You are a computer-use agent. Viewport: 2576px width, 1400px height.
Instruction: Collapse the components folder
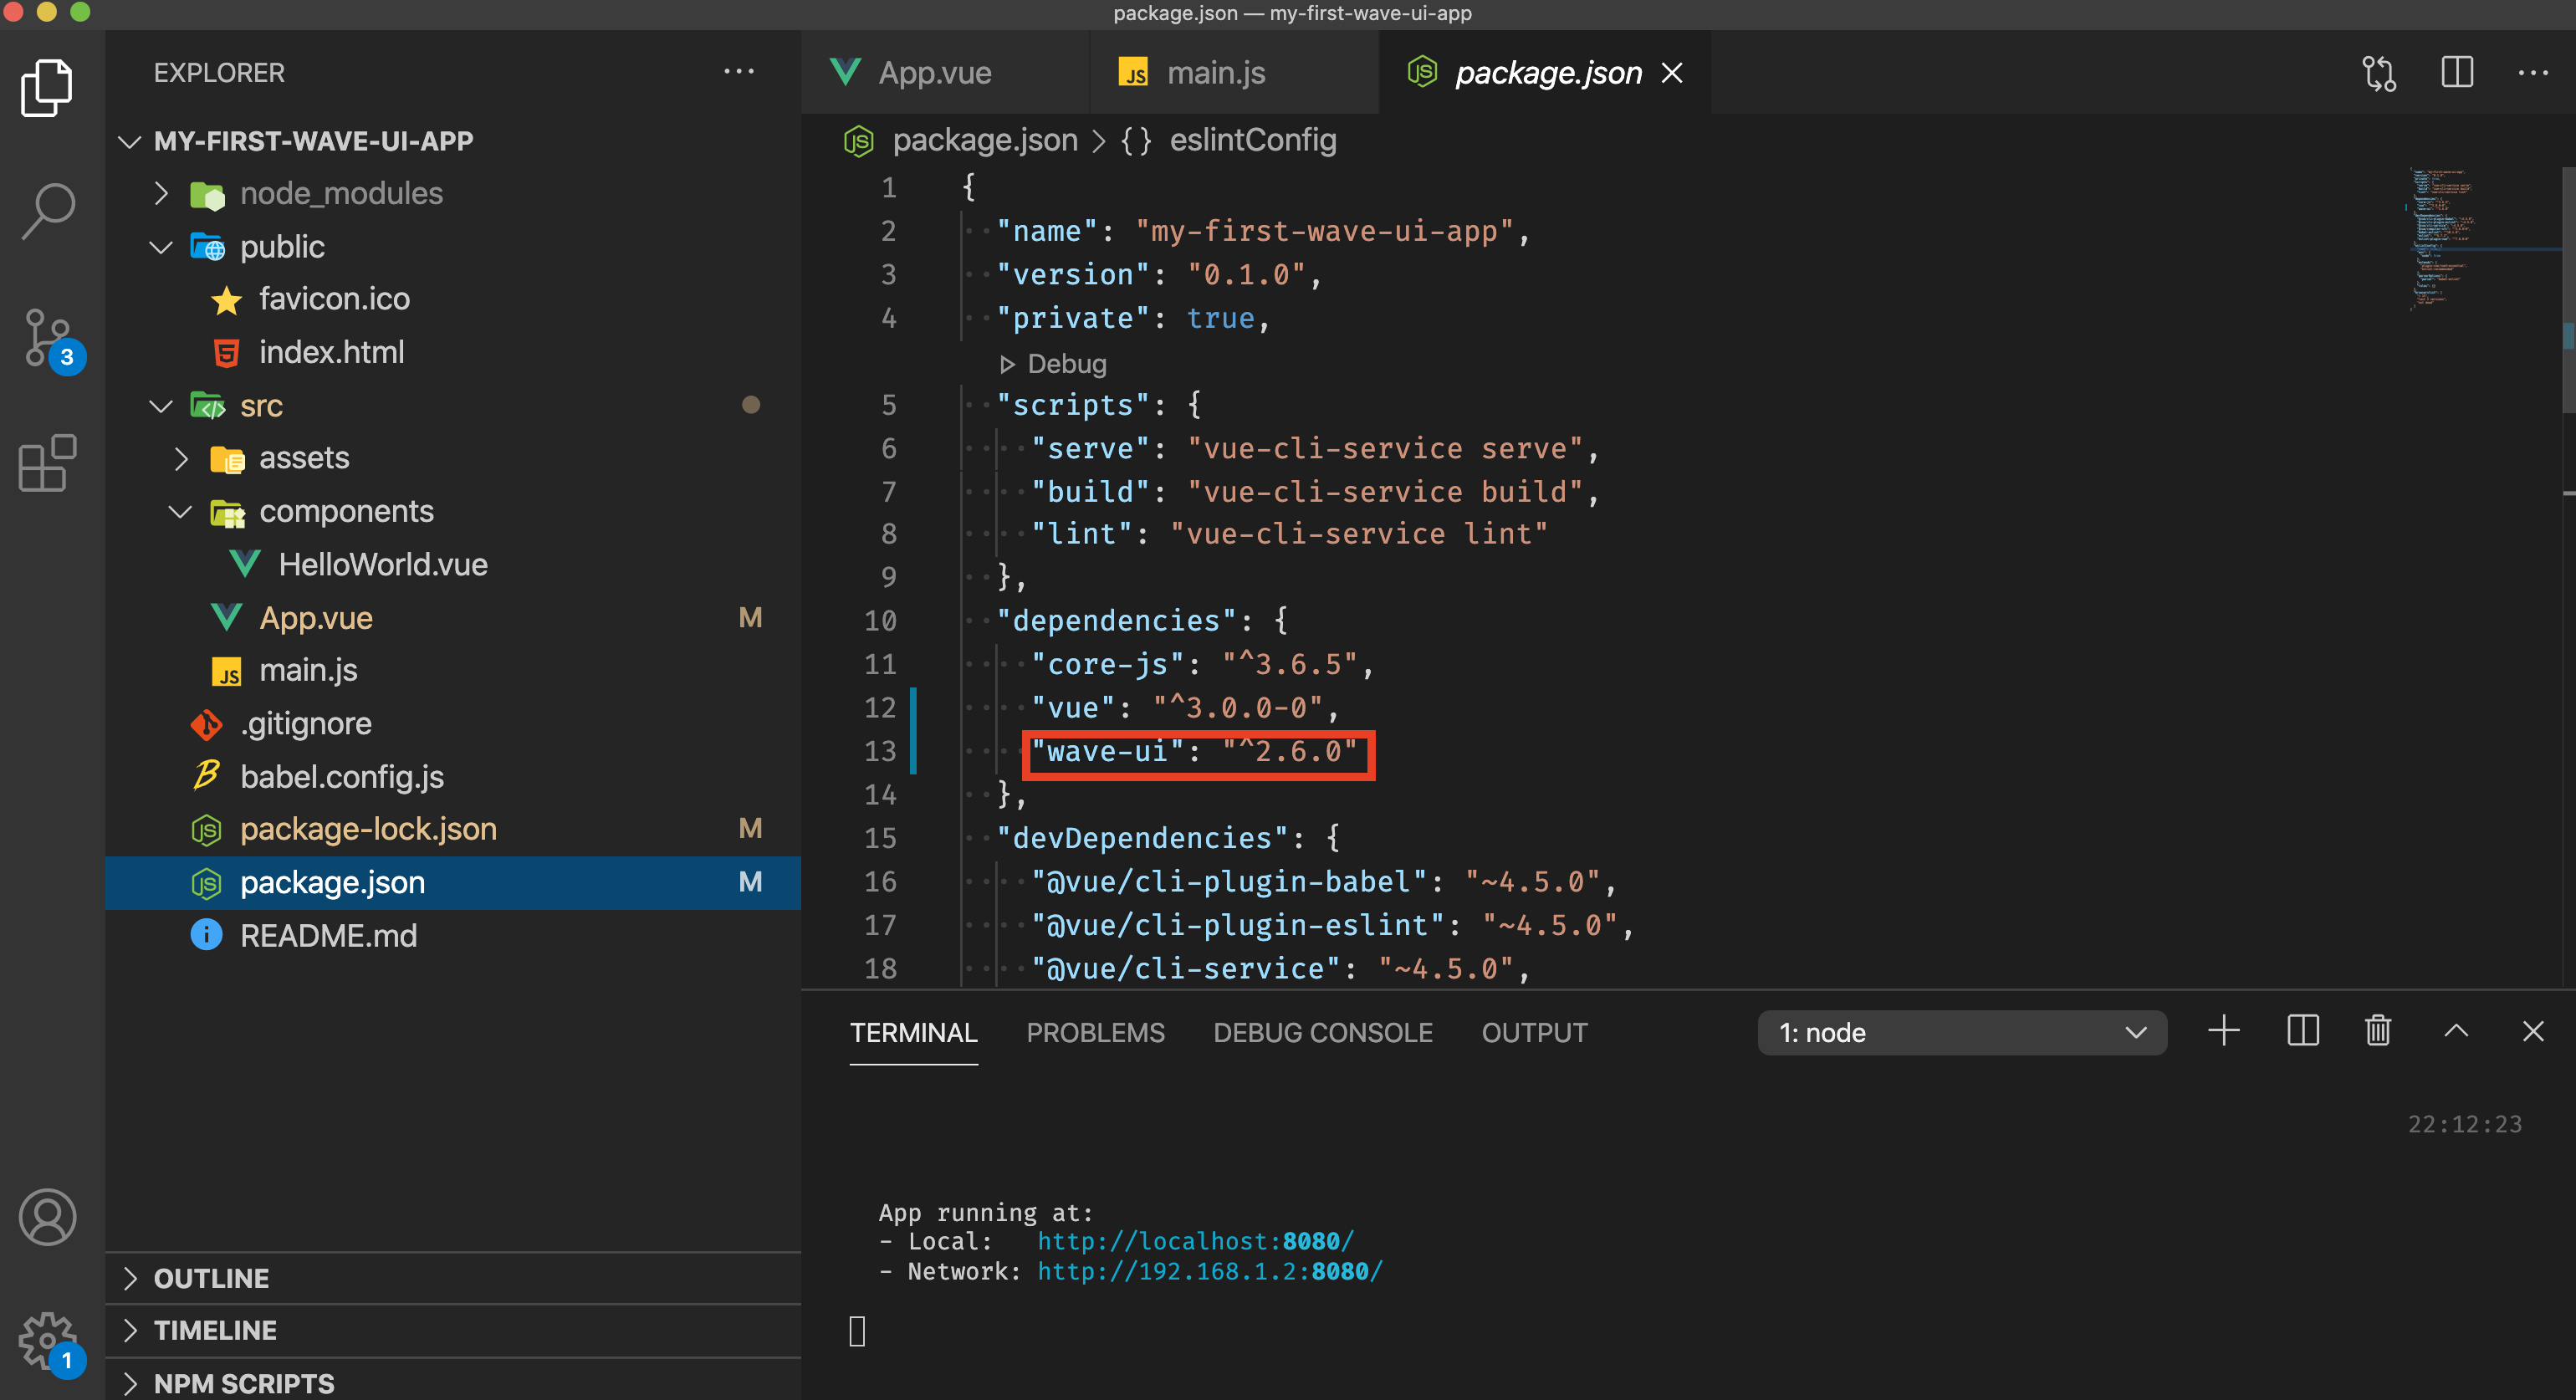point(181,511)
